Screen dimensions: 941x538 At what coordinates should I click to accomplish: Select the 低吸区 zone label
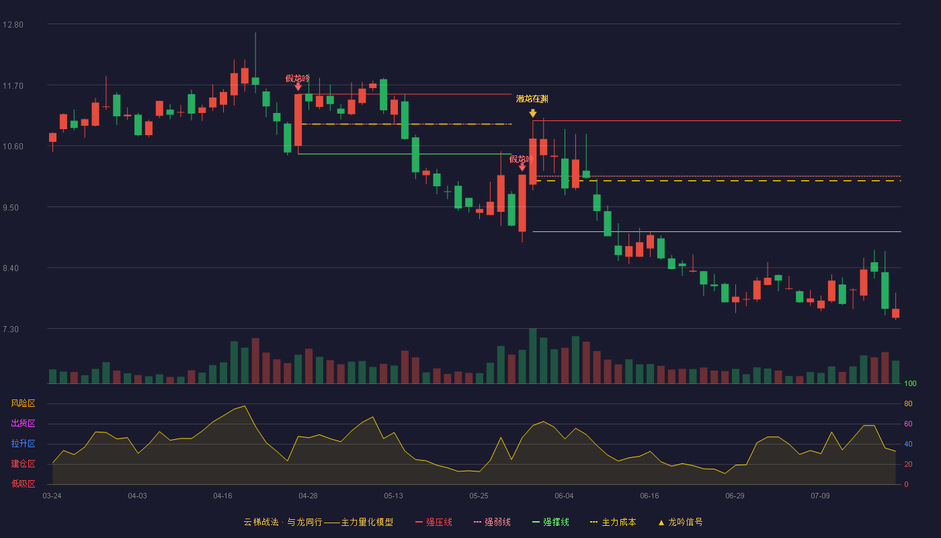(23, 484)
